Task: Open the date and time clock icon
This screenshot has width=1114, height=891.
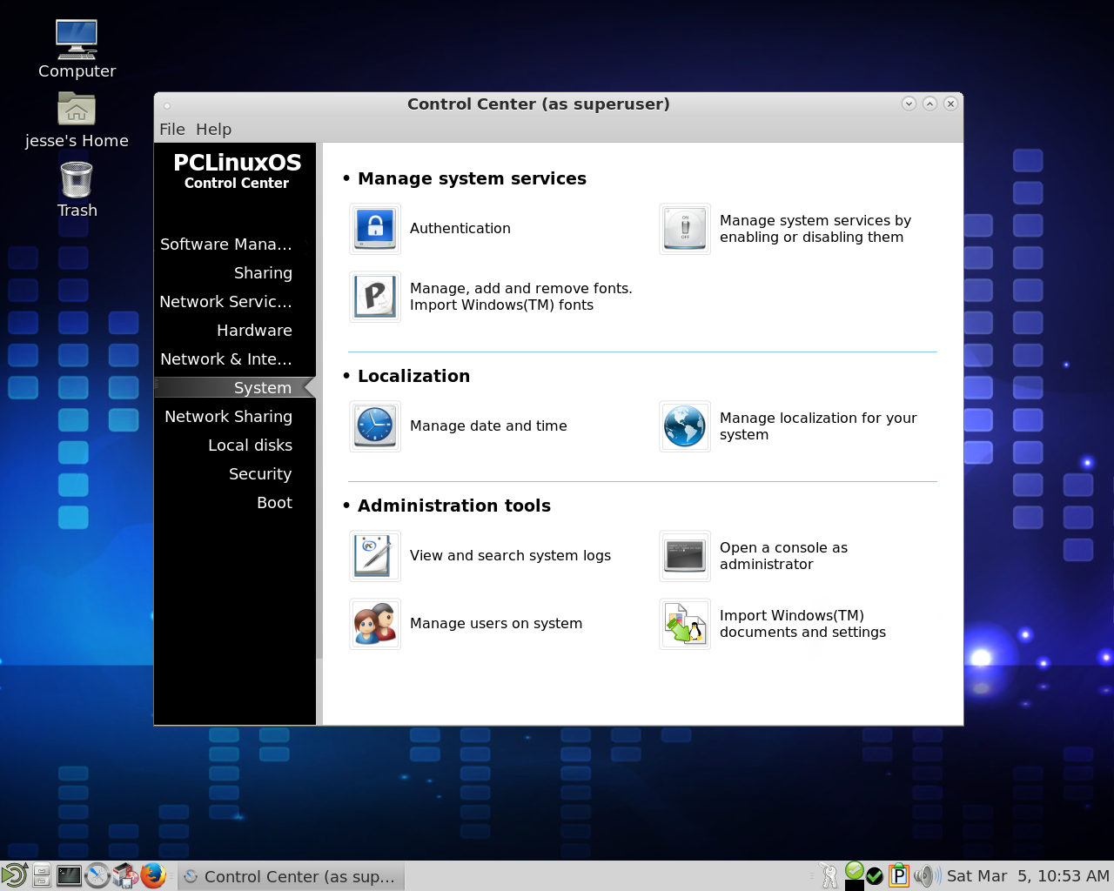Action: click(375, 426)
